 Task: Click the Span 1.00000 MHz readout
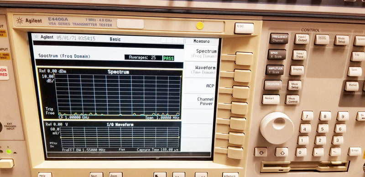162,118
